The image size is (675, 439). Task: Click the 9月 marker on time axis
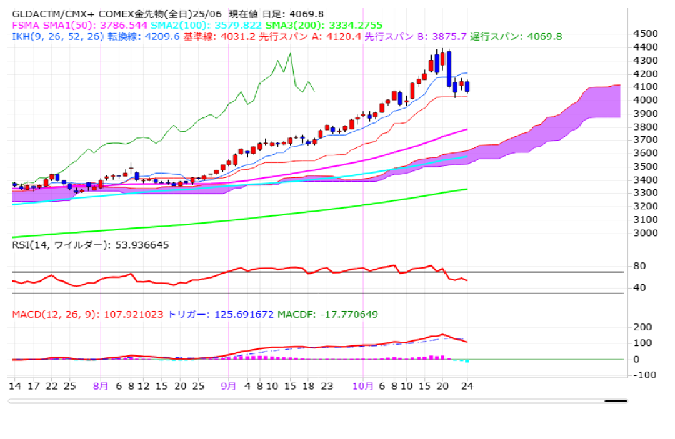click(229, 386)
